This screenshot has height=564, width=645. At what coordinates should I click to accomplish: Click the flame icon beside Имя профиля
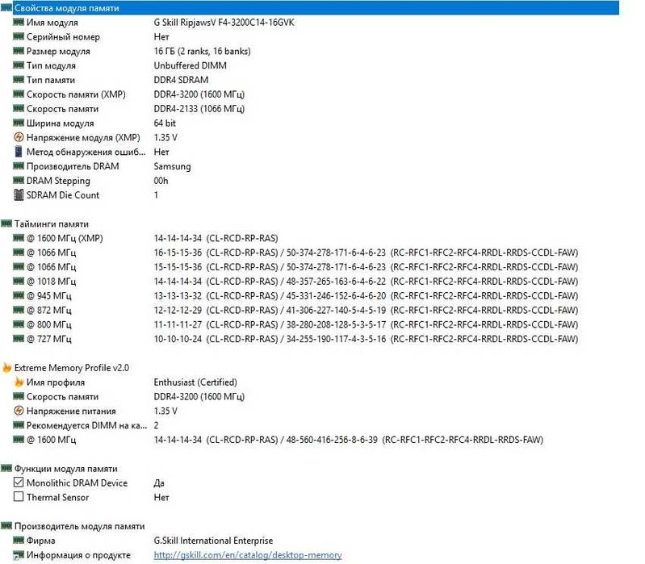[19, 382]
